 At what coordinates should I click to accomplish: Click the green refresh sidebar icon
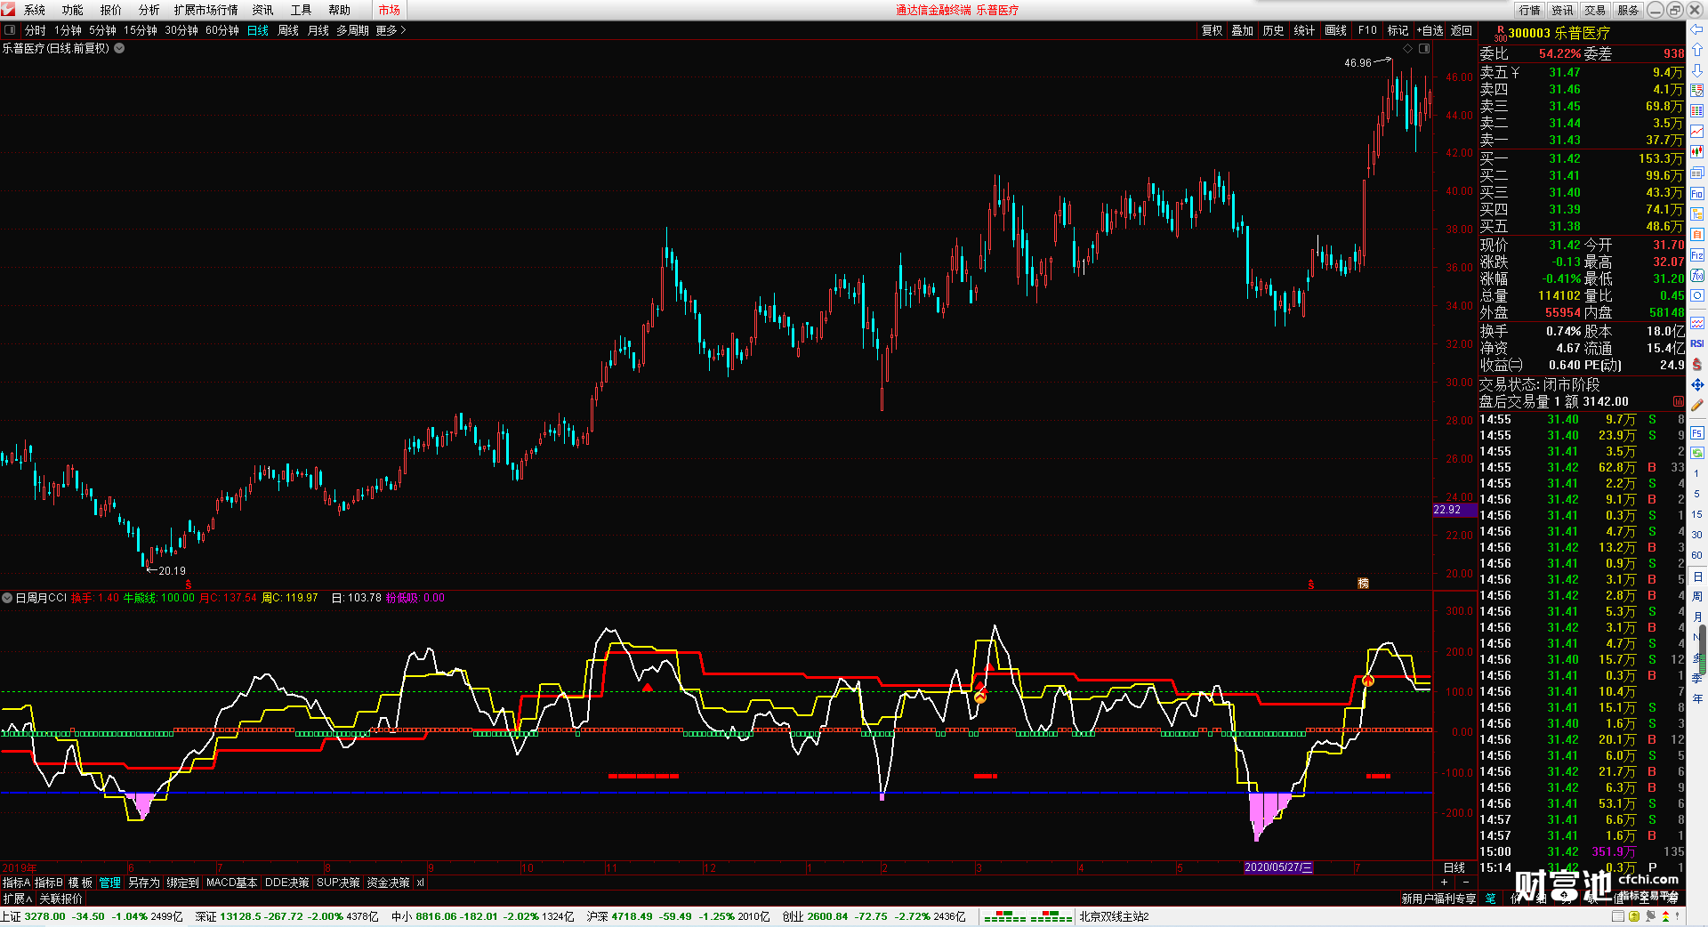(1696, 453)
